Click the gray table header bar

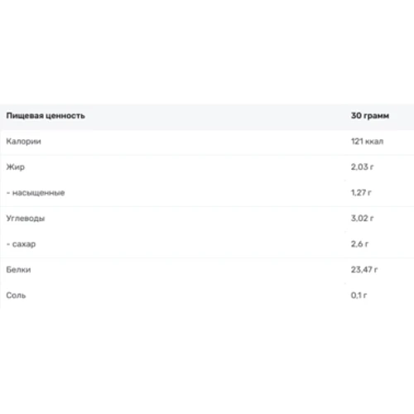[x=207, y=117]
